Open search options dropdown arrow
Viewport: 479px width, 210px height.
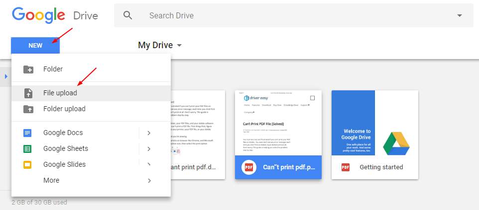pyautogui.click(x=460, y=15)
